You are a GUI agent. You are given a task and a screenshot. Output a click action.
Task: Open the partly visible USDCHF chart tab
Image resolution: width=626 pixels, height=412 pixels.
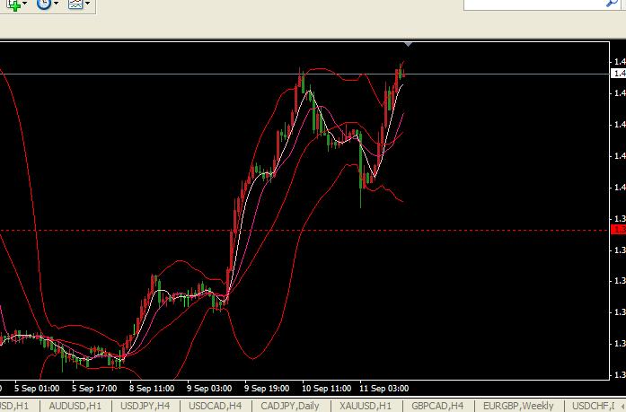595,406
